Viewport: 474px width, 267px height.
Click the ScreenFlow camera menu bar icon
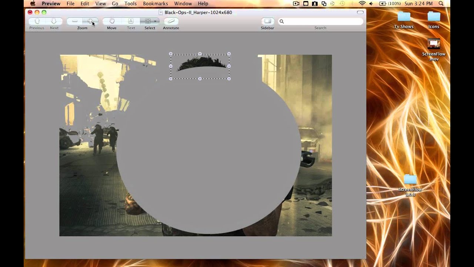(296, 3)
